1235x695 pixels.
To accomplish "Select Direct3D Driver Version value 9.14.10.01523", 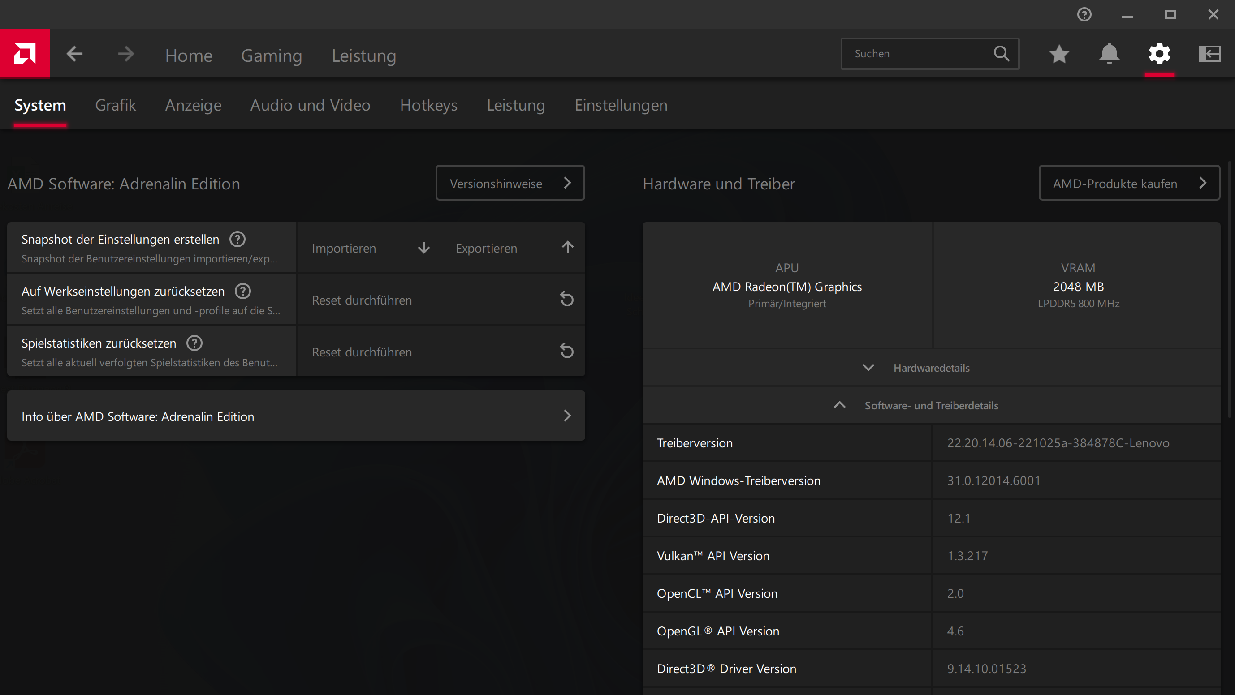I will [x=986, y=669].
